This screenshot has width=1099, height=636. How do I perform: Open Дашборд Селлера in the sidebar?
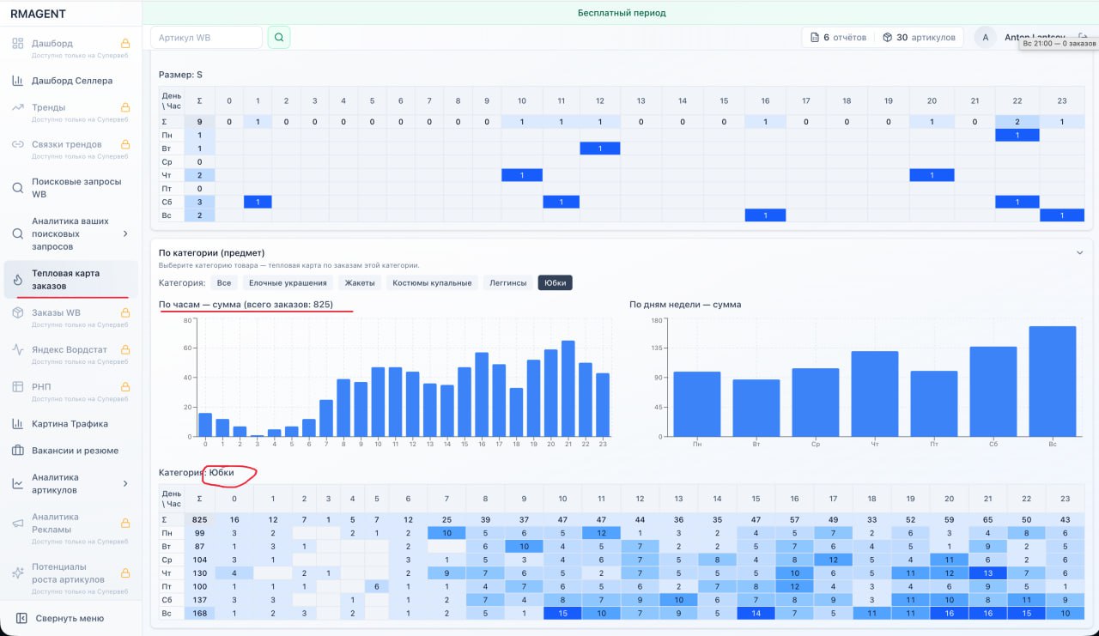pos(70,81)
